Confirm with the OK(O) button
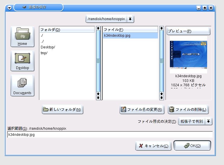The width and height of the screenshot is (224, 165). [x=192, y=145]
